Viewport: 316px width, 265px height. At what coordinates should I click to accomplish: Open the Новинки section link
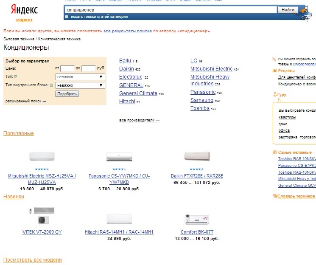click(x=14, y=196)
